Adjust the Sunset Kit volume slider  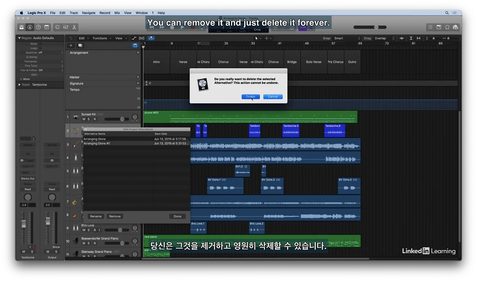coord(117,119)
